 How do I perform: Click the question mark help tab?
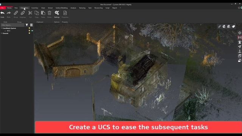click(x=120, y=8)
